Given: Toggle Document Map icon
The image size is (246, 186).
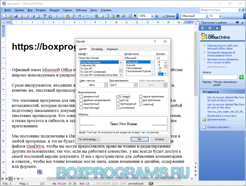Looking at the screenshot, I should click(130, 16).
